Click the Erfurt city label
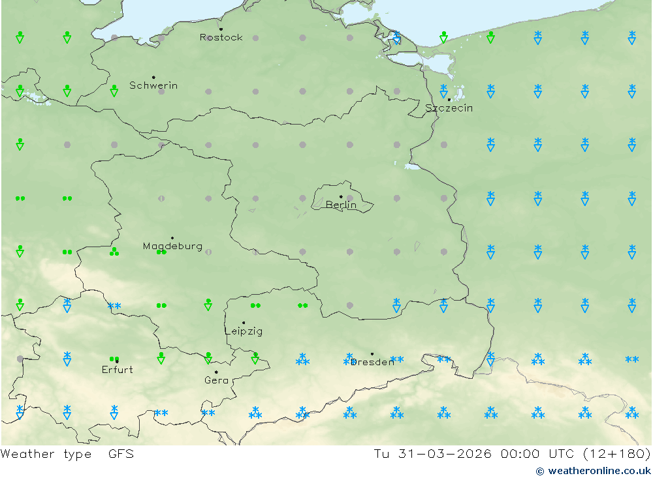Viewport: 653px width, 478px height. tap(118, 369)
